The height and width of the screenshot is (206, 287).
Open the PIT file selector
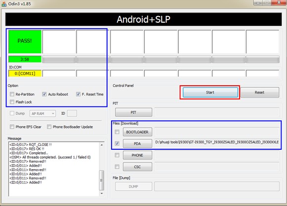pos(133,112)
